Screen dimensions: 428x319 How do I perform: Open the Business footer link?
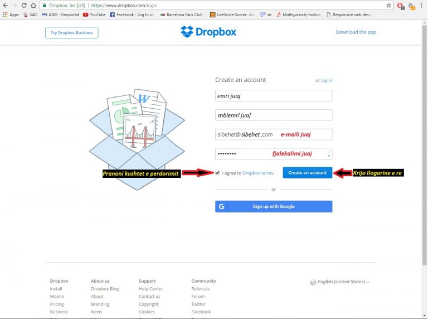coord(59,312)
